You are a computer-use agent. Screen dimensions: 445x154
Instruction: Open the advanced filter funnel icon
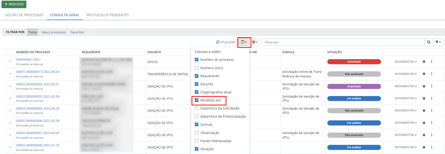coord(438,42)
